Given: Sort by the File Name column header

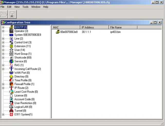Looking at the screenshot, I should [123, 27].
